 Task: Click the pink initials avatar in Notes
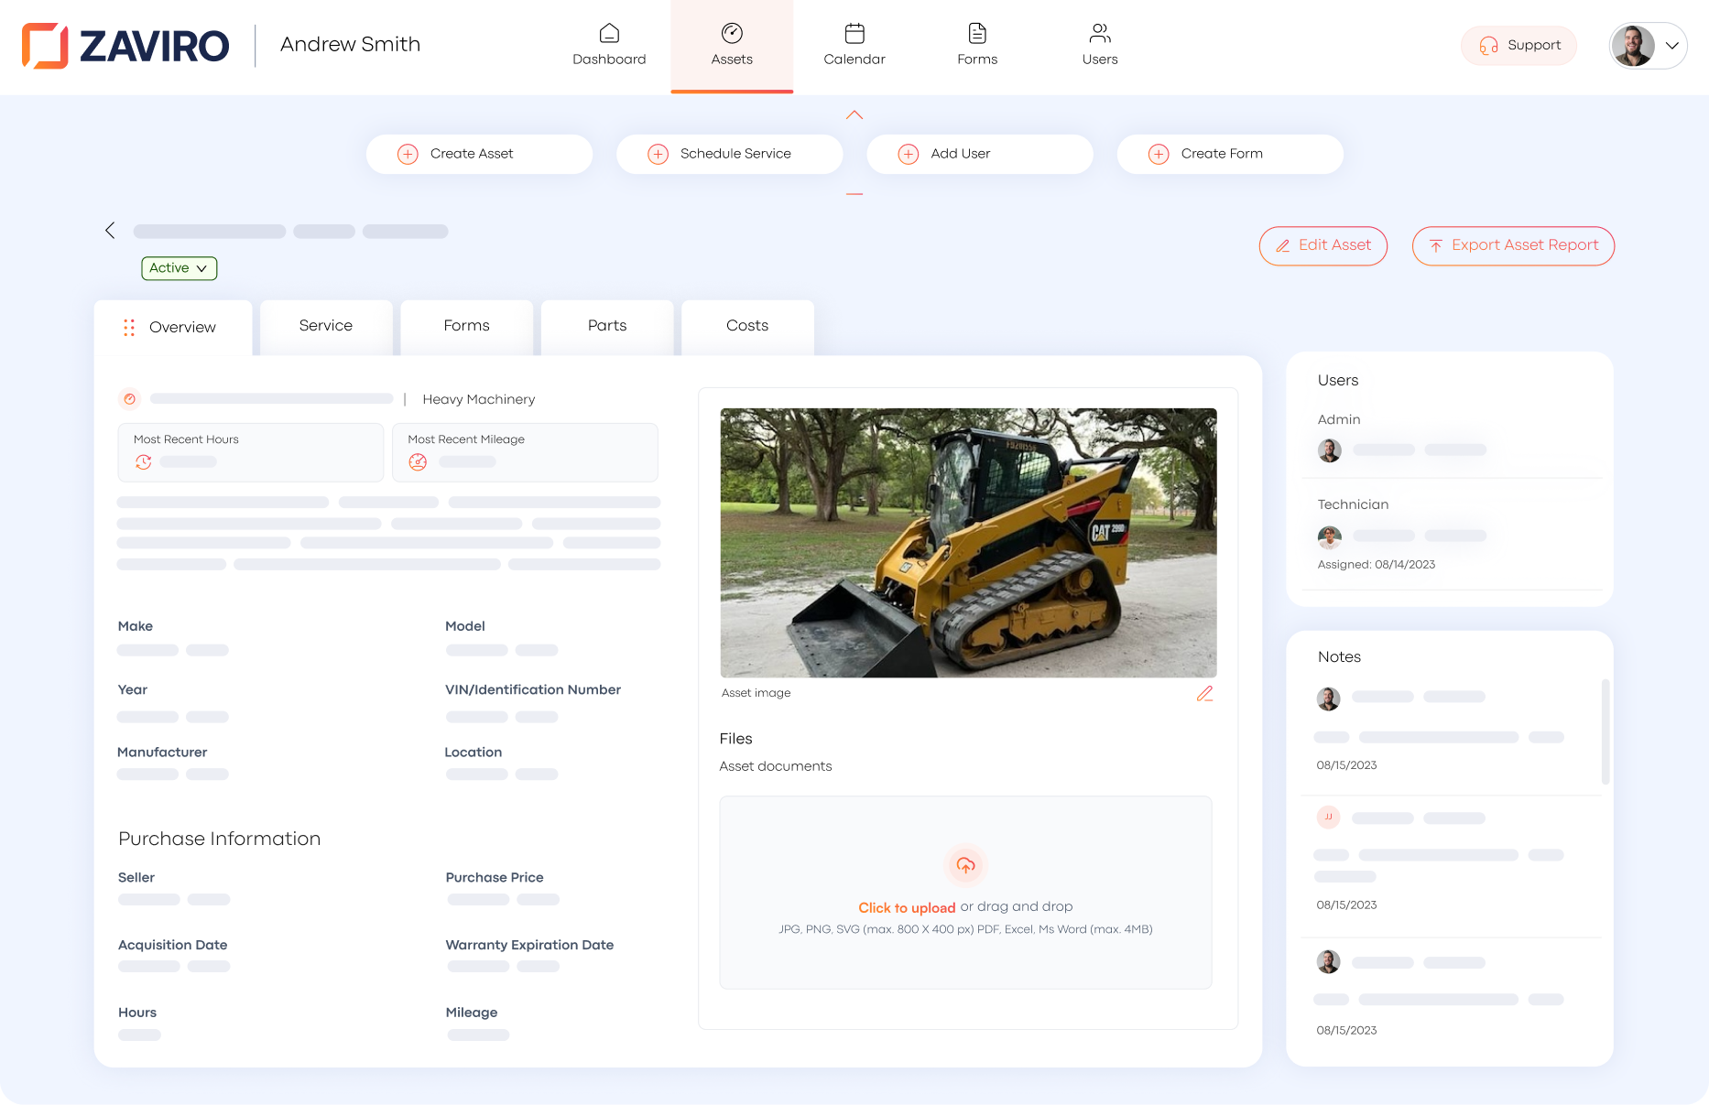(1329, 817)
